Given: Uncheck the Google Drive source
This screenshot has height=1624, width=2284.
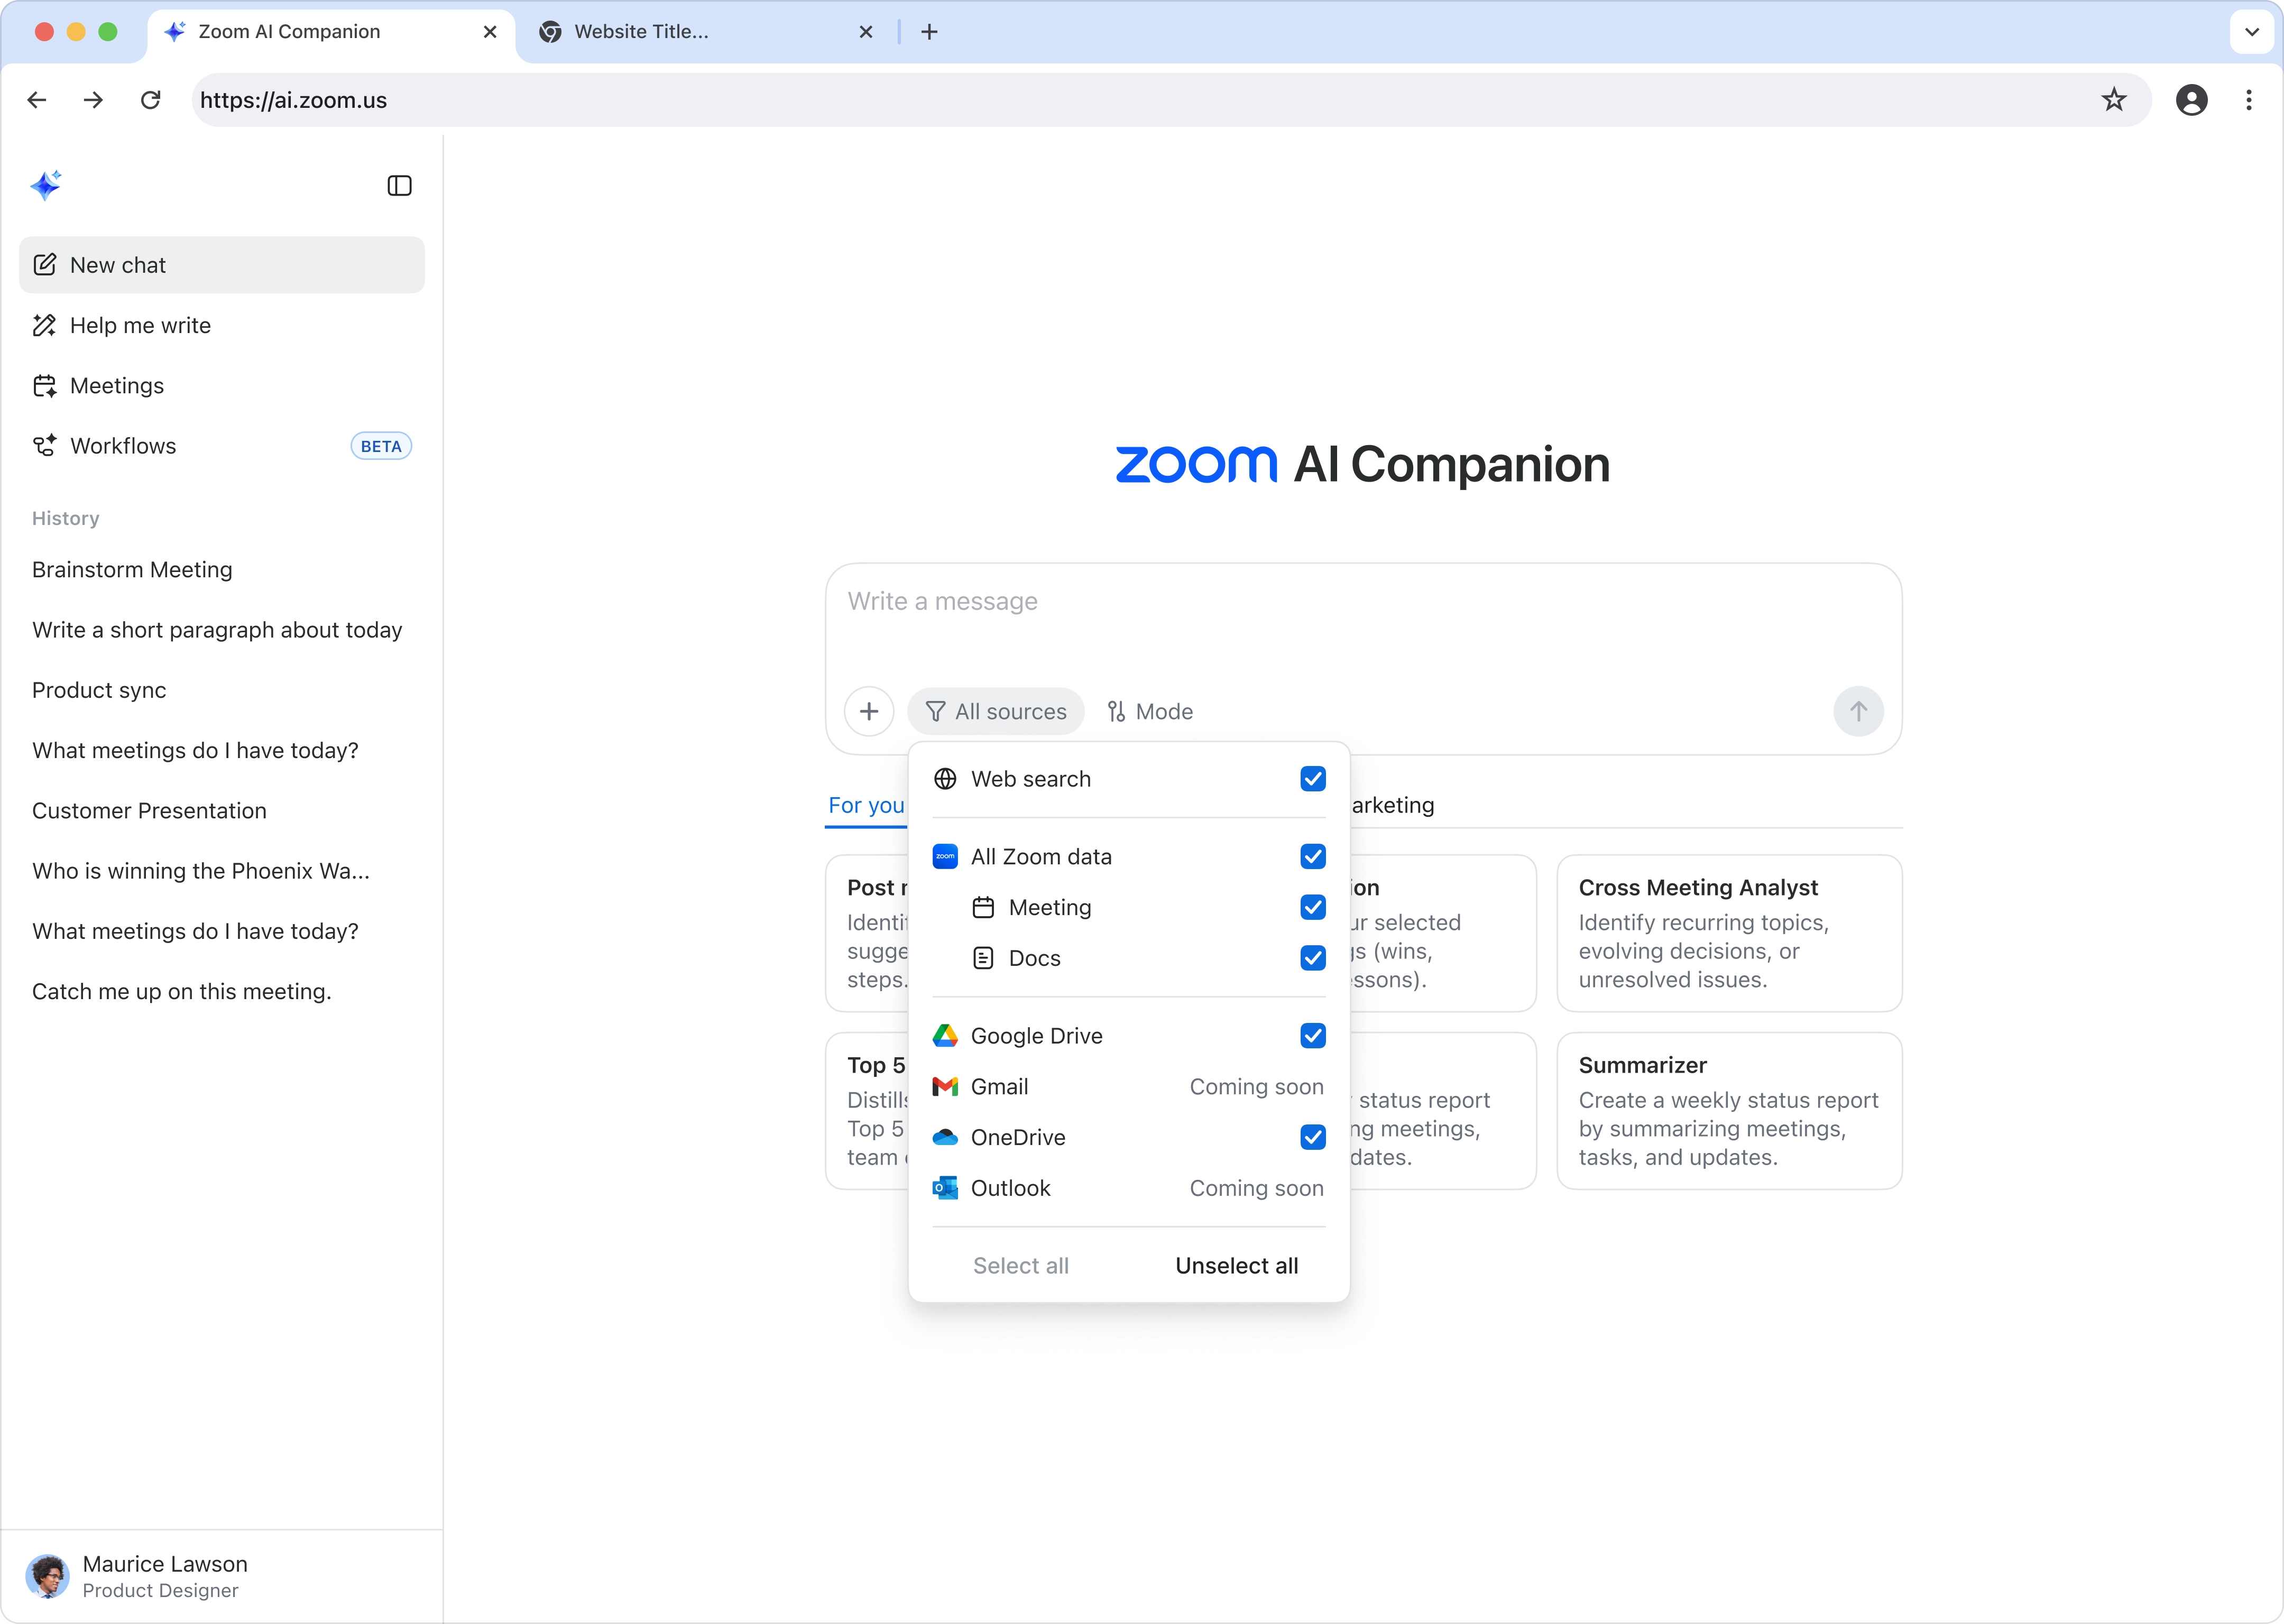Looking at the screenshot, I should pyautogui.click(x=1312, y=1035).
